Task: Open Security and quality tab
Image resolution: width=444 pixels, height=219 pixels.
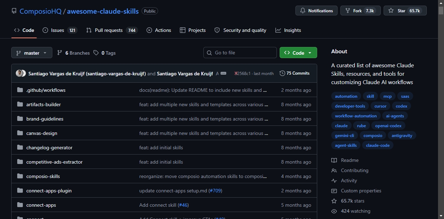Action: tap(240, 30)
